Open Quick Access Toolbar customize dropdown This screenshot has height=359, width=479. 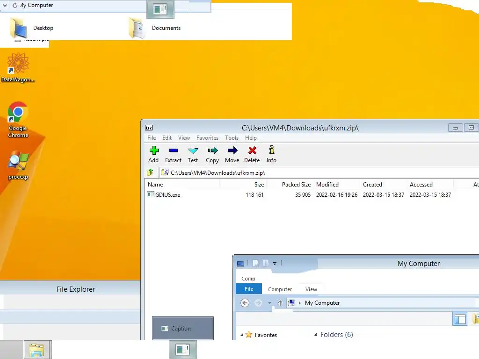point(275,264)
